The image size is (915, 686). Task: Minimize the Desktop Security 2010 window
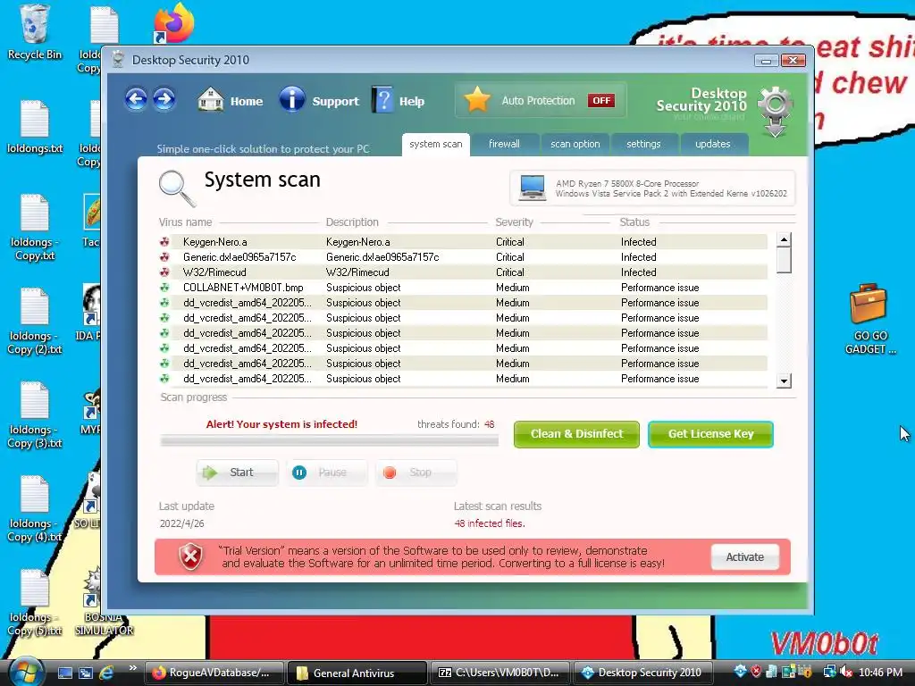coord(766,60)
